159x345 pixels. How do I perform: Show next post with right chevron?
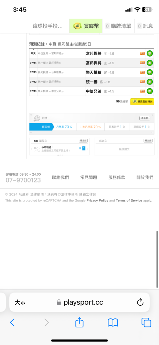87,149
